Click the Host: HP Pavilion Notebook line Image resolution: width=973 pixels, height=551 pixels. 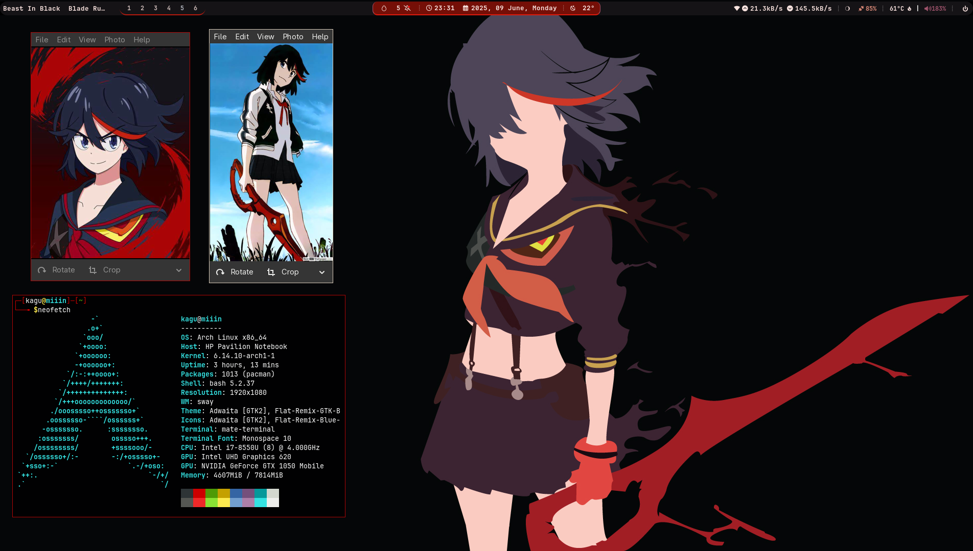234,346
